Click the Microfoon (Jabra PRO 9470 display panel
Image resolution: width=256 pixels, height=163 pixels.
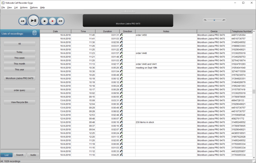click(x=128, y=20)
